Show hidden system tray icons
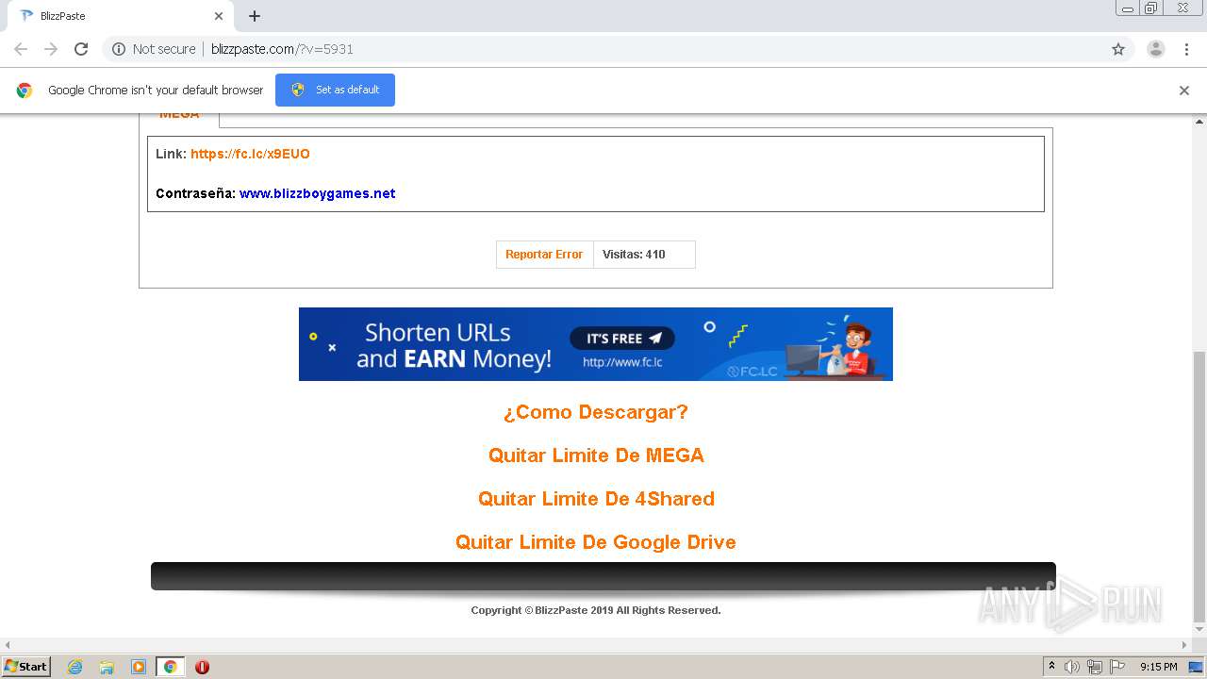The width and height of the screenshot is (1207, 679). 1051,667
